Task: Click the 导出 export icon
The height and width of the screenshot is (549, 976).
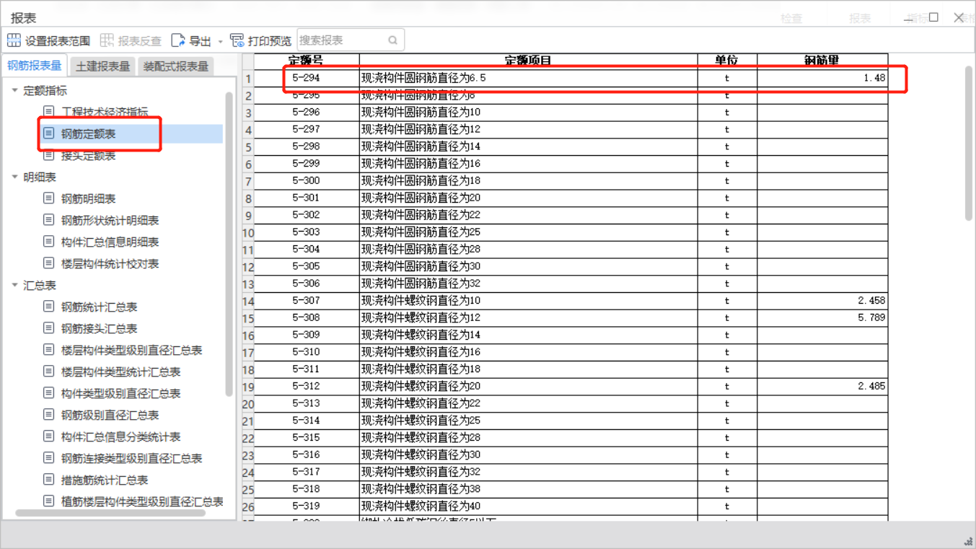Action: click(x=178, y=40)
